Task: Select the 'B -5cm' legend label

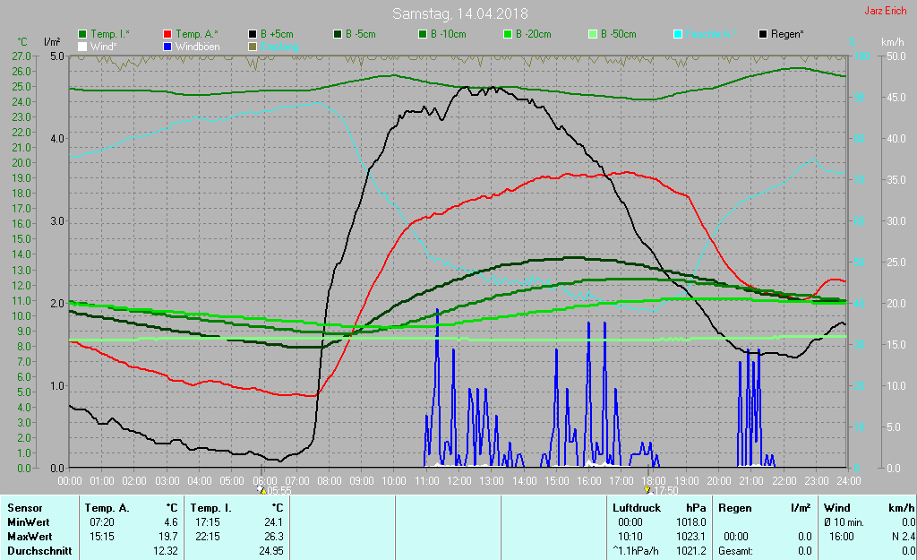Action: tap(361, 34)
